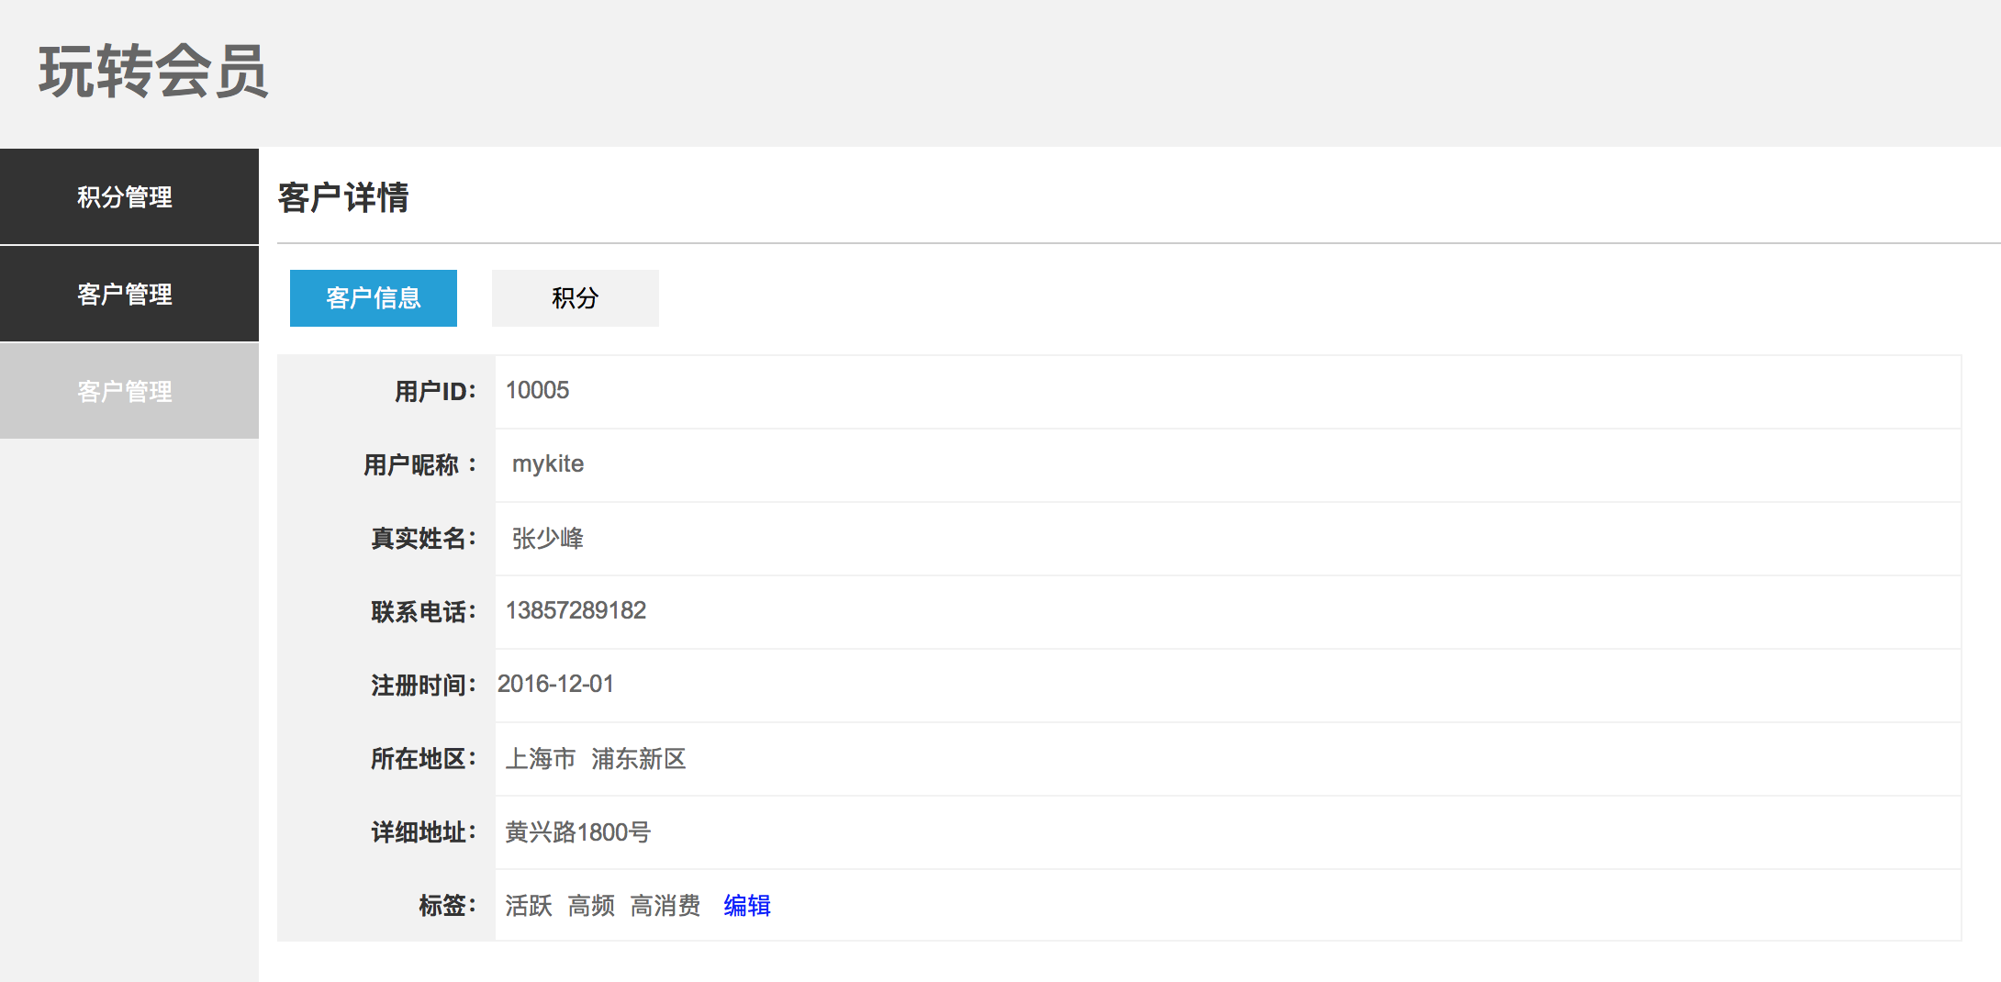Select the registration date 2016-12-01
Image resolution: width=2001 pixels, height=982 pixels.
tap(555, 684)
